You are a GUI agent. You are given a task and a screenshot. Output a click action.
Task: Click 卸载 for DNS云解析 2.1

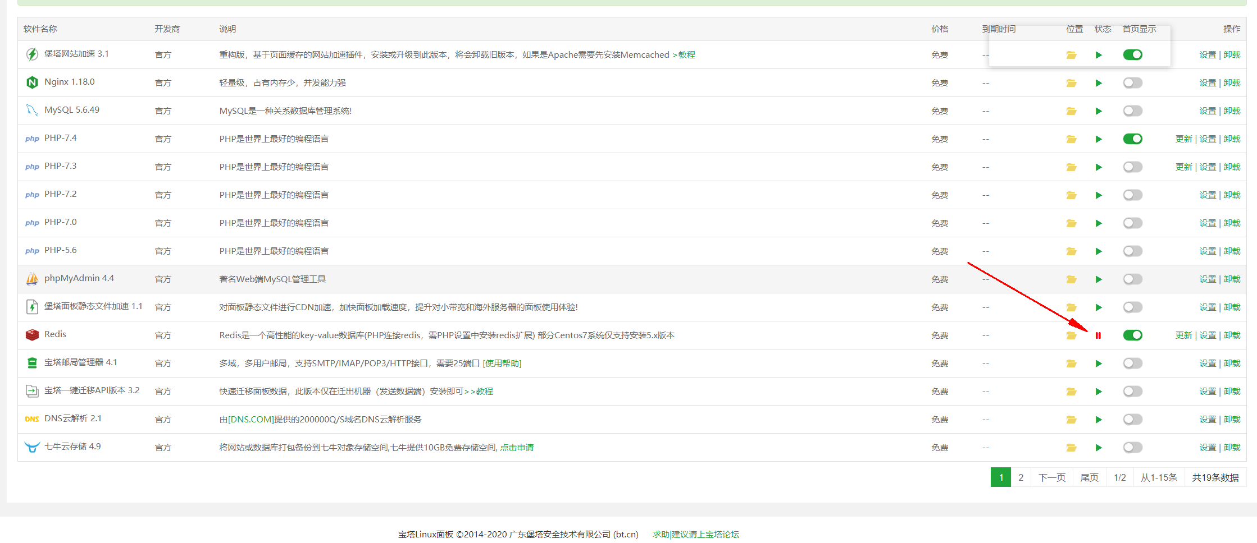tap(1232, 420)
